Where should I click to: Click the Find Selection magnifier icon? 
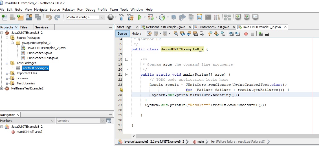tap(176, 34)
